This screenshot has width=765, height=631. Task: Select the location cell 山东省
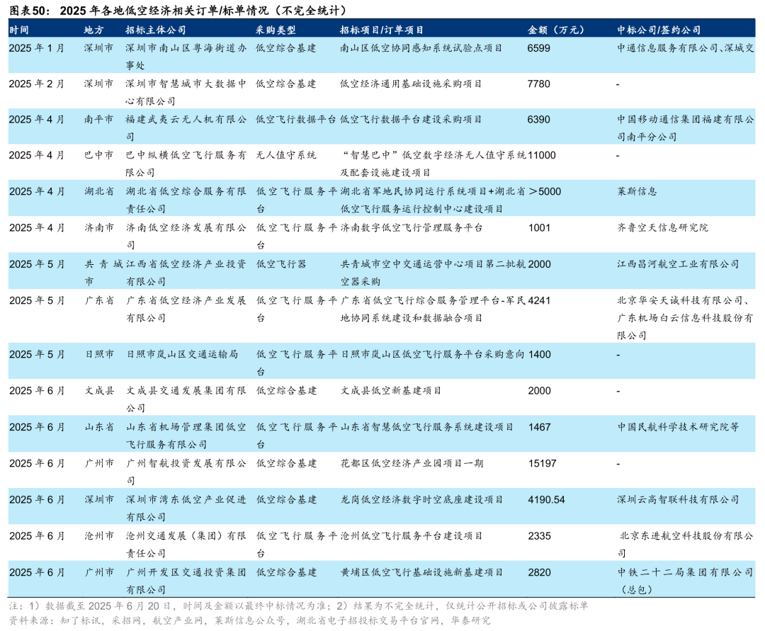tap(99, 427)
